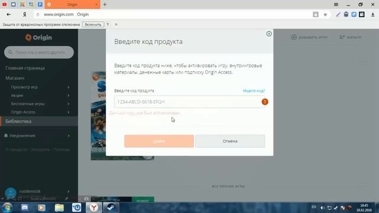Open the 'Ищете код?' help link
The height and width of the screenshot is (213, 379).
pos(254,91)
